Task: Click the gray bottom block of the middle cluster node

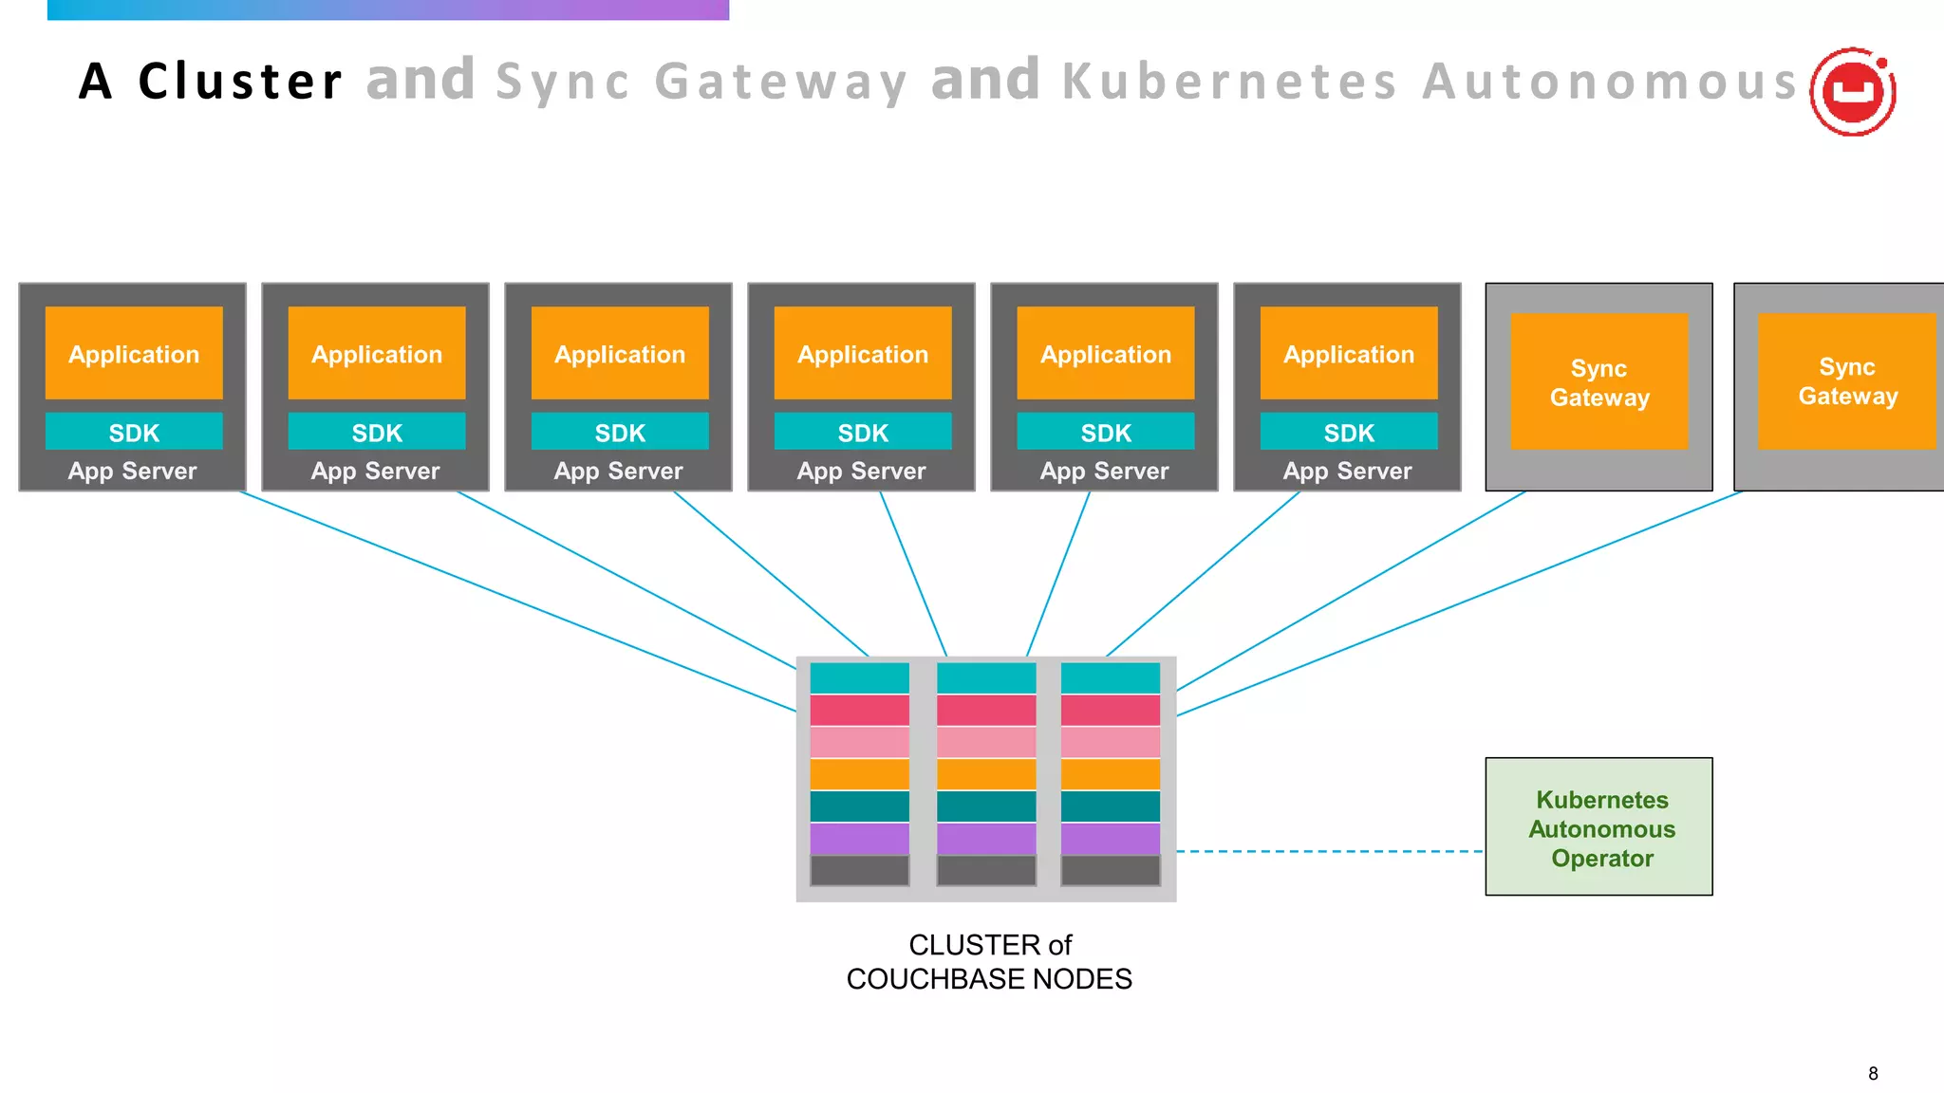Action: click(x=986, y=871)
